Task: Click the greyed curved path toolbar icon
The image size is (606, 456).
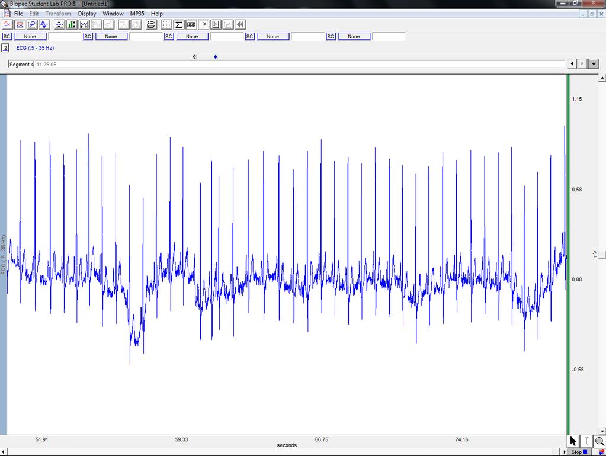Action: point(108,25)
